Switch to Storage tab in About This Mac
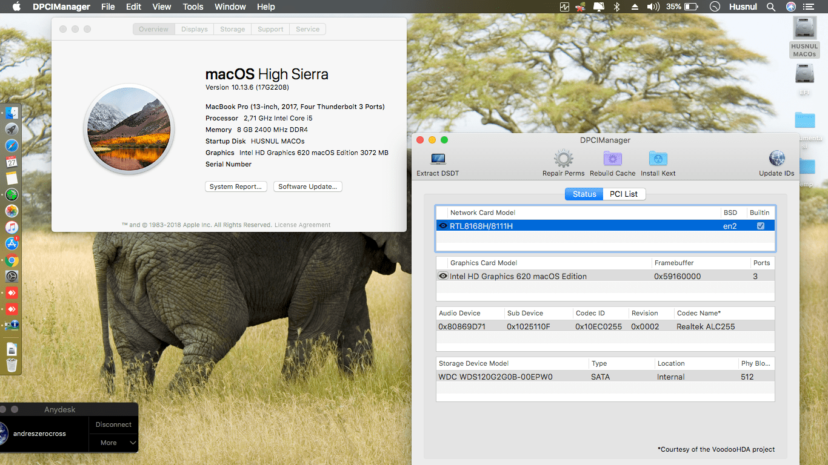 point(233,29)
